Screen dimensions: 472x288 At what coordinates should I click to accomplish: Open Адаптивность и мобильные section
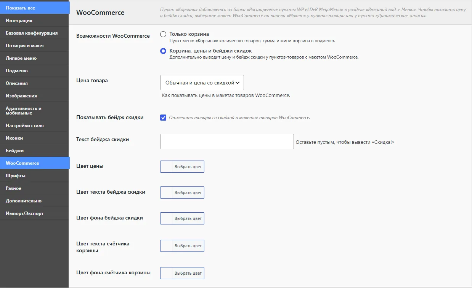coord(34,111)
